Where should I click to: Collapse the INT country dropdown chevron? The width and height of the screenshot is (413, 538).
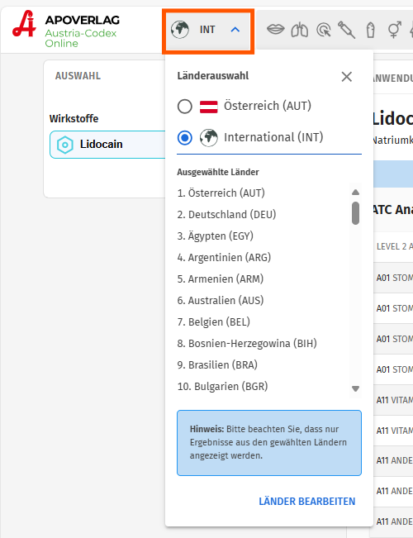click(235, 30)
